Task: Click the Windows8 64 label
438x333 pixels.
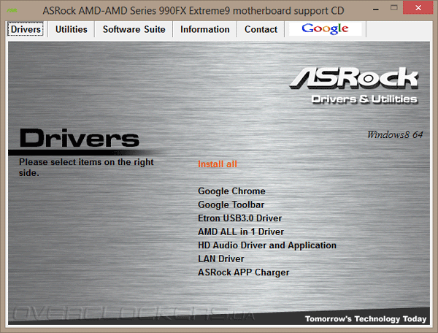Action: [x=395, y=134]
